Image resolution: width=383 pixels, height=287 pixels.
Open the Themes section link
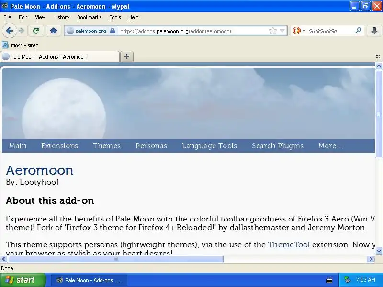107,146
